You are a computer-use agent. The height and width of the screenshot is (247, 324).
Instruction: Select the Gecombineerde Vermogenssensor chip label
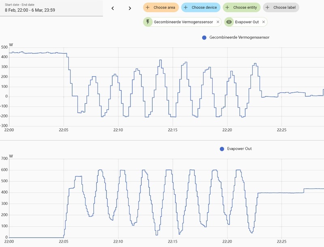[x=183, y=22]
